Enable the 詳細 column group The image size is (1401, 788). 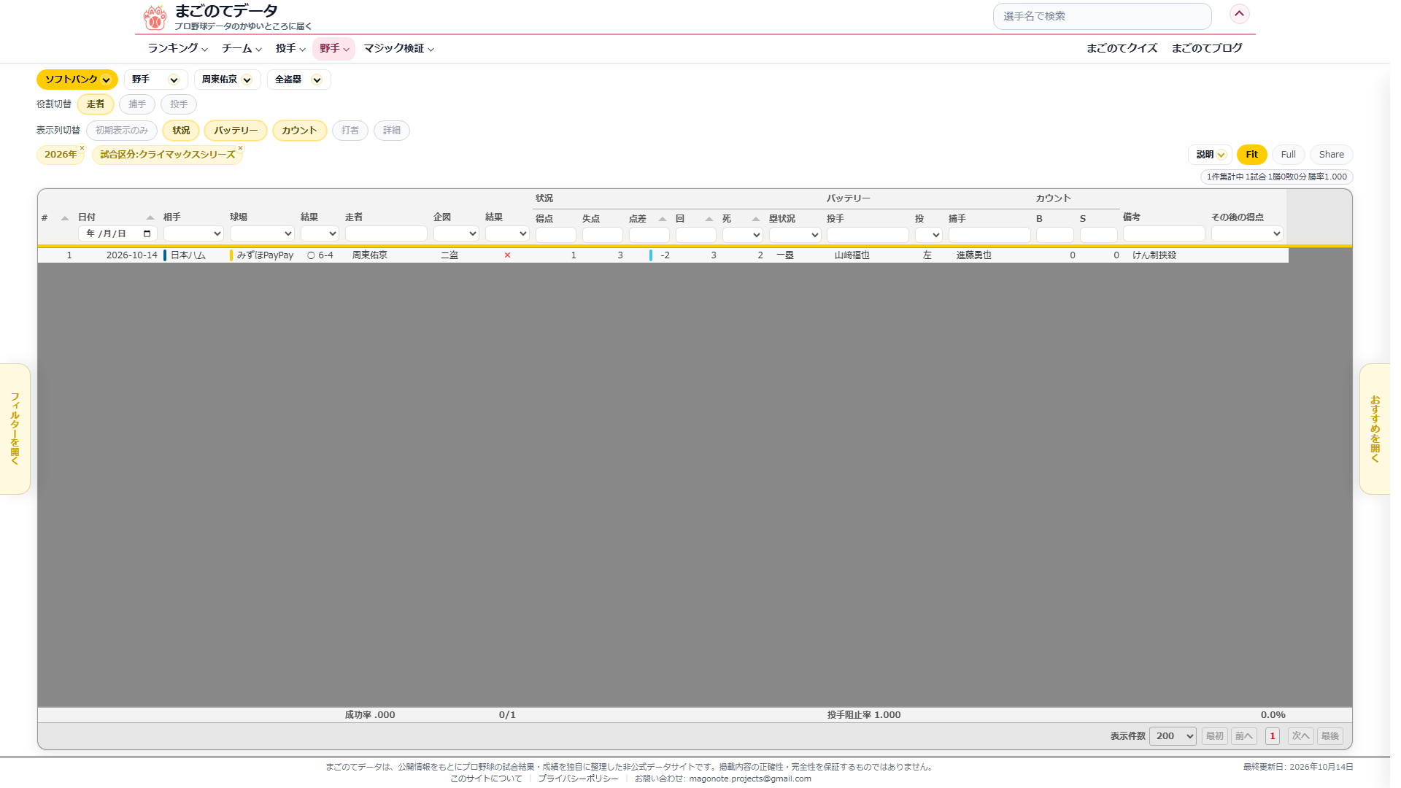[x=392, y=131]
